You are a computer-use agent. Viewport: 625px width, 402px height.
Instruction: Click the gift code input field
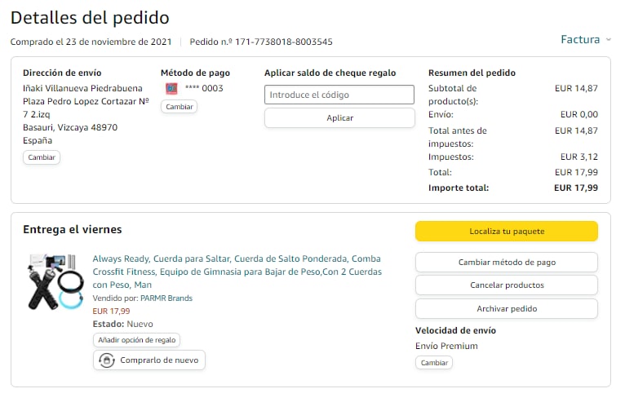(339, 95)
